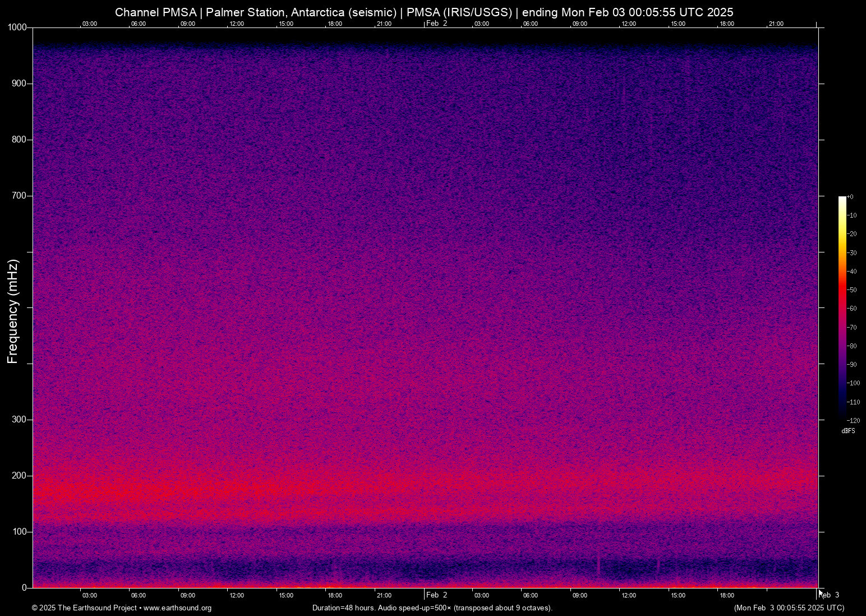Click the 1000 label on the frequency axis
Viewport: 866px width, 616px height.
pyautogui.click(x=17, y=27)
